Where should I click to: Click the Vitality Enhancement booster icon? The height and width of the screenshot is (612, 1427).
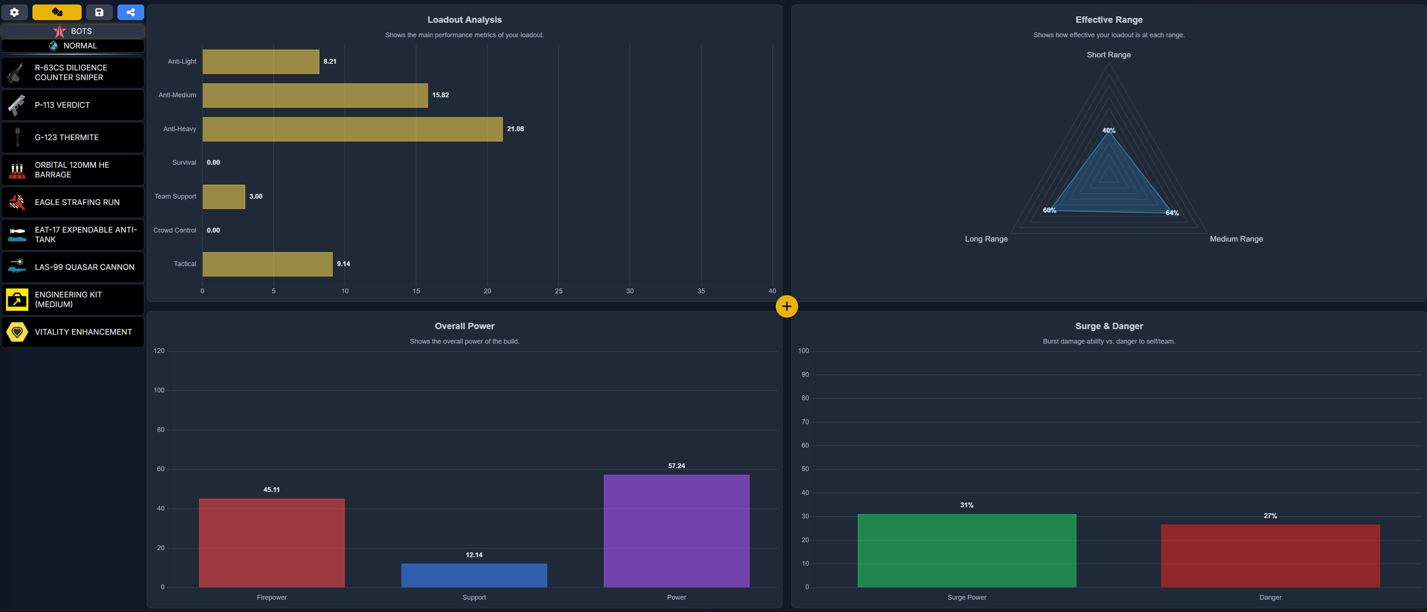17,332
